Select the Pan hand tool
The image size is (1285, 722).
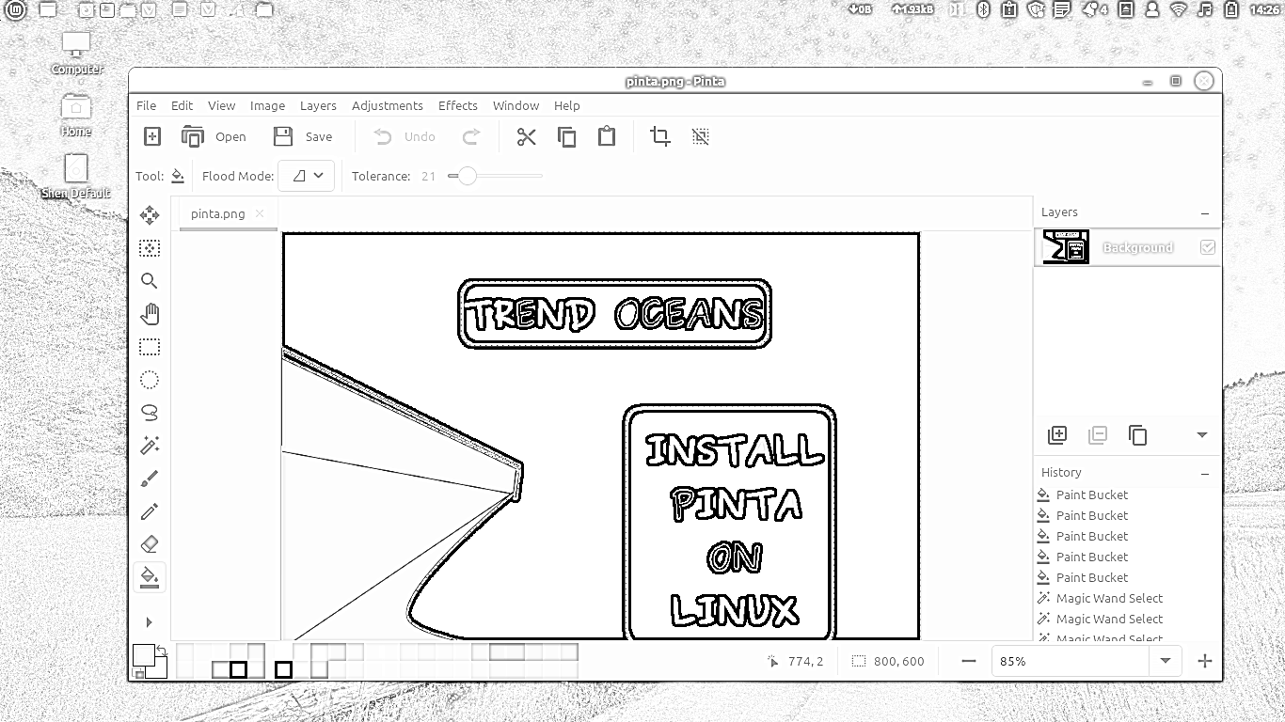coord(150,314)
